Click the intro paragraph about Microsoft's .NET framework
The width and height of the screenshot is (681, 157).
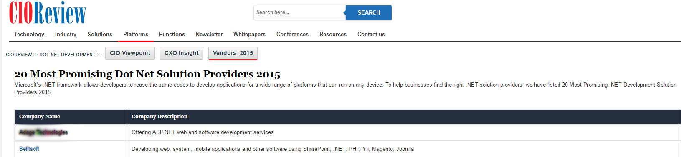point(345,88)
